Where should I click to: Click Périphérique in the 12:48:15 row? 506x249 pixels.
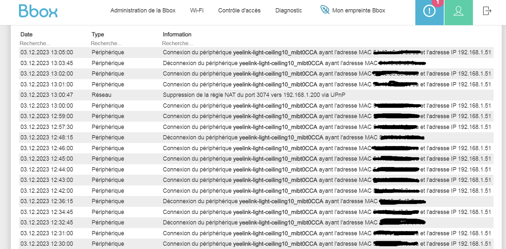(108, 137)
